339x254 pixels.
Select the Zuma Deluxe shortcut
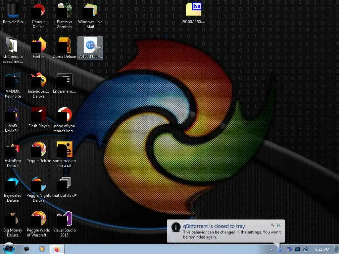click(65, 48)
